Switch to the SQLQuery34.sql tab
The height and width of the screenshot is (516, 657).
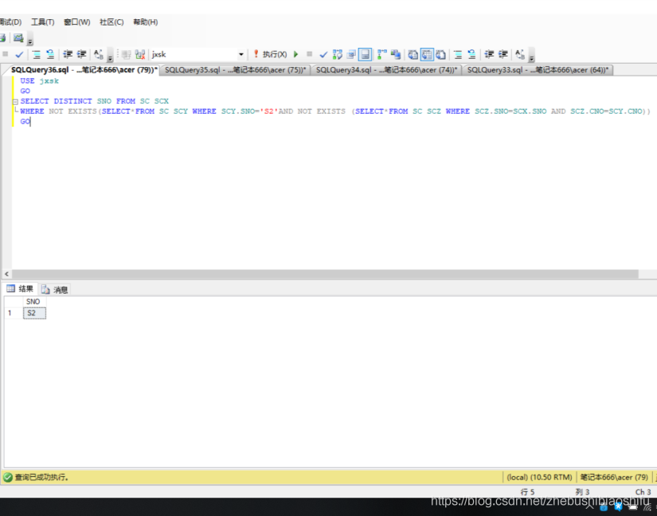(386, 70)
